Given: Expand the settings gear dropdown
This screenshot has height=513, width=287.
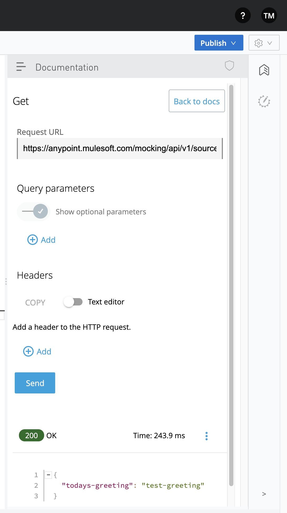Looking at the screenshot, I should [264, 43].
